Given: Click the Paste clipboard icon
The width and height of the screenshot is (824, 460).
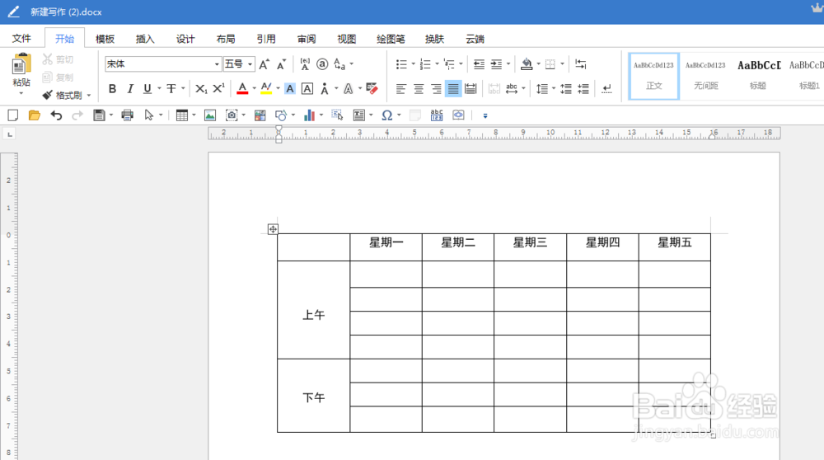Looking at the screenshot, I should [21, 65].
